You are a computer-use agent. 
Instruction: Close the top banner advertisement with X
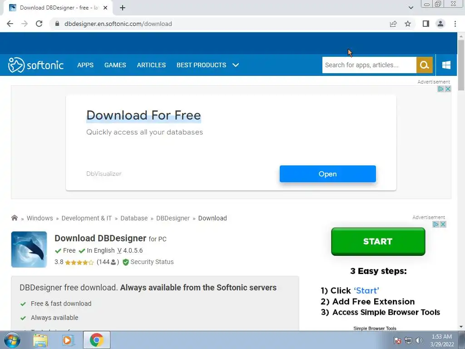click(448, 89)
